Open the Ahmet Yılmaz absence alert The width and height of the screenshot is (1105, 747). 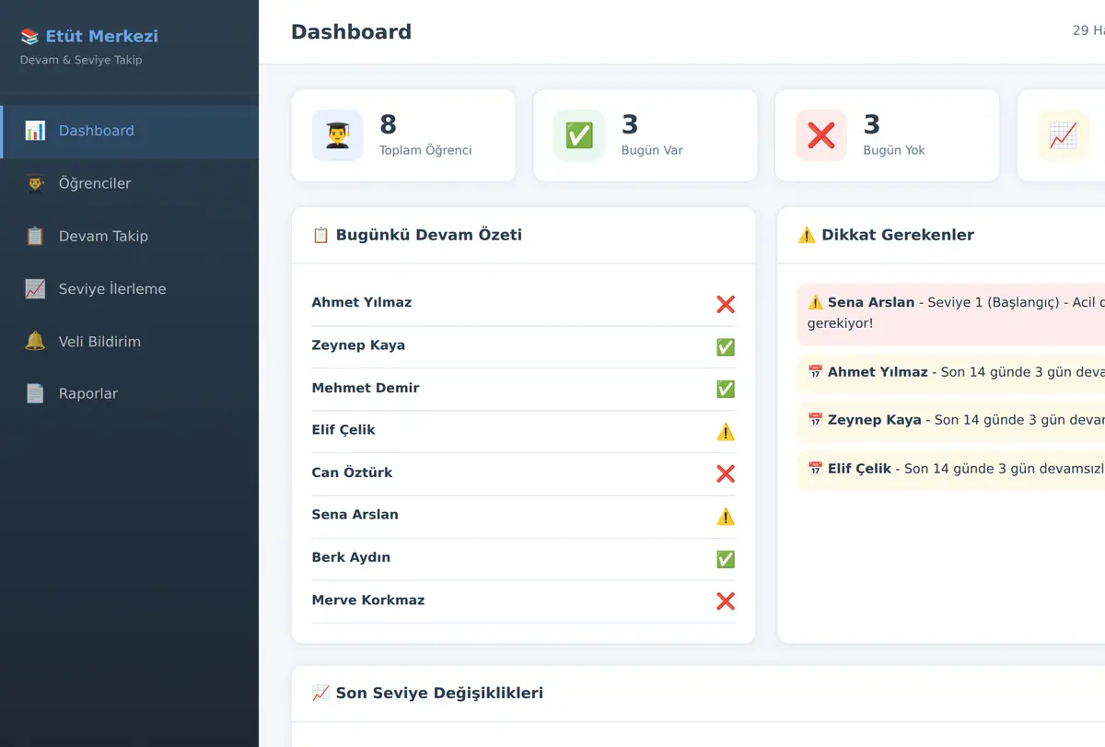click(950, 372)
